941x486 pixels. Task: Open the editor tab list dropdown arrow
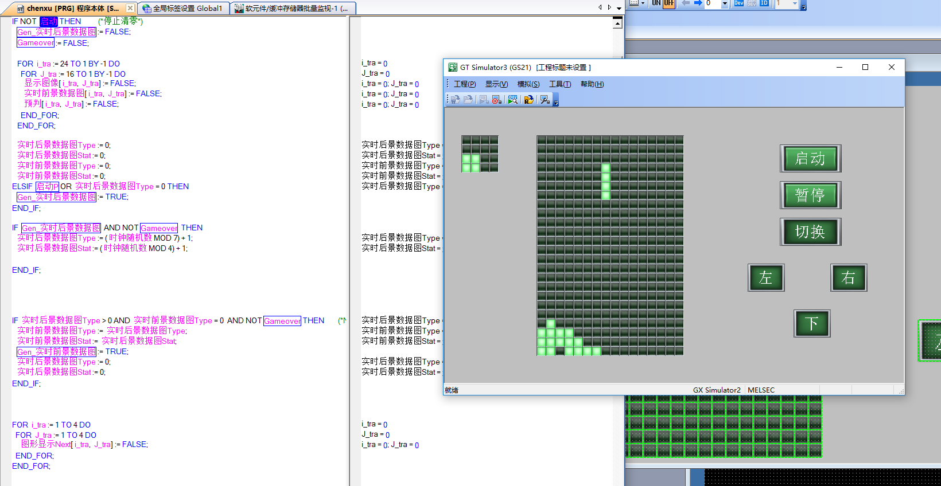click(619, 8)
